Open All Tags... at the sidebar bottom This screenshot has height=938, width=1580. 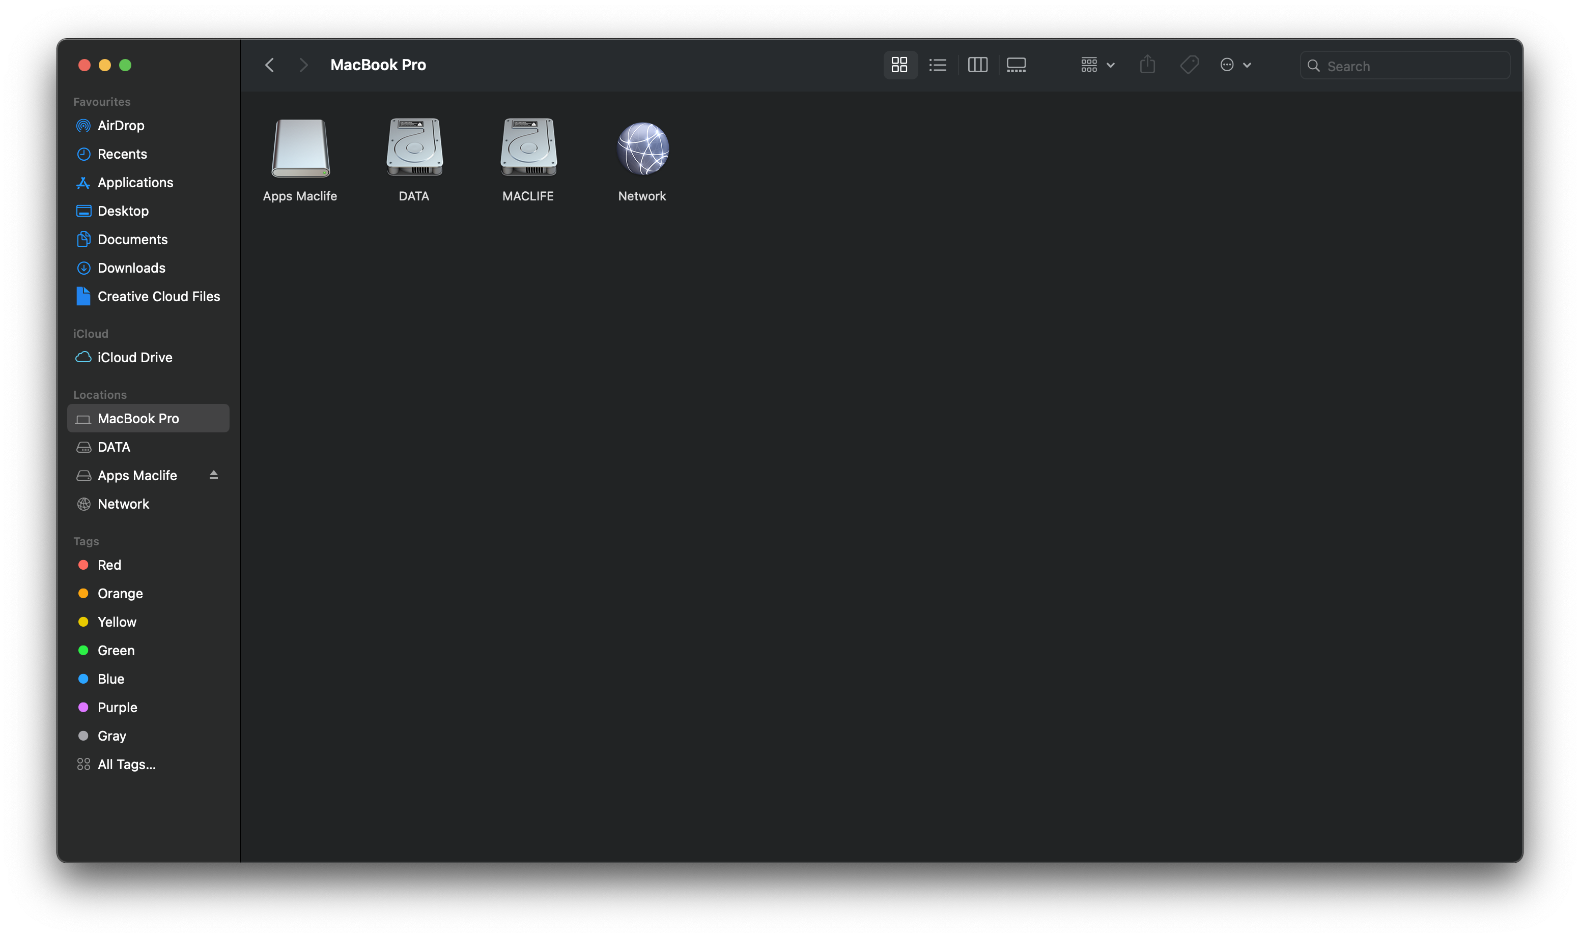tap(127, 764)
